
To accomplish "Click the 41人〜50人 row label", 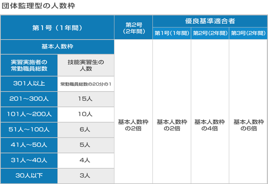I will [29, 145].
